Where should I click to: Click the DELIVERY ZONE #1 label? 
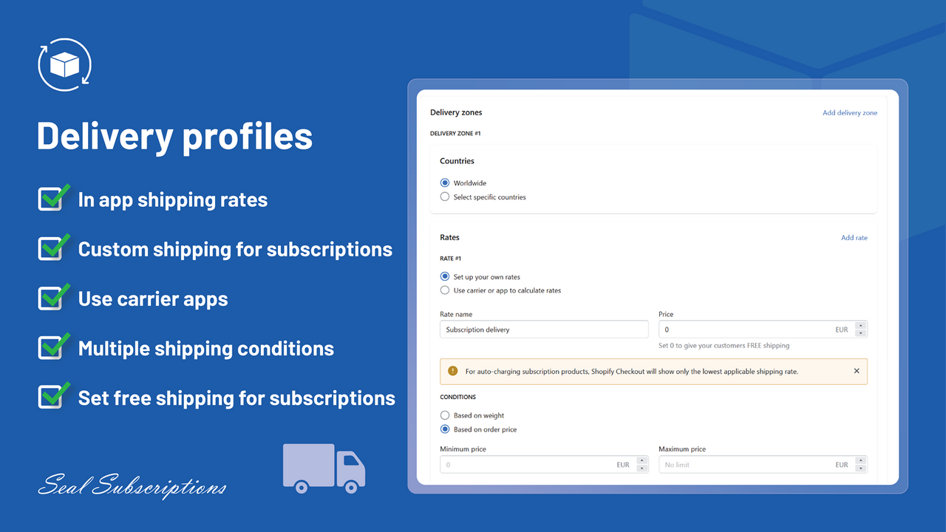(455, 134)
